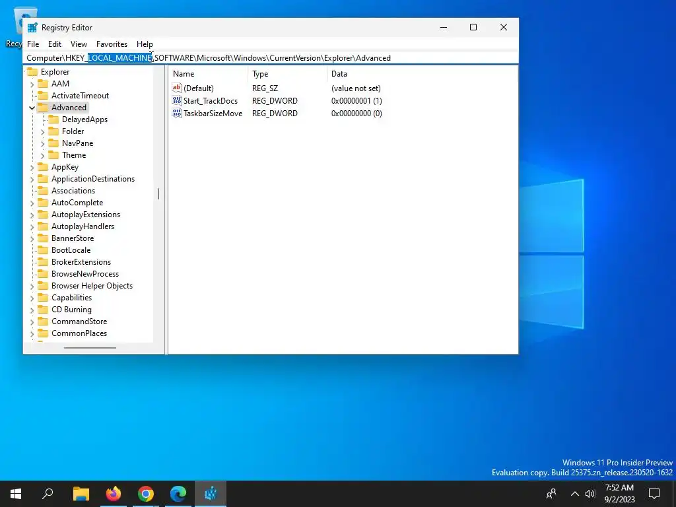Image resolution: width=676 pixels, height=507 pixels.
Task: Launch Google Chrome from the taskbar
Action: pyautogui.click(x=146, y=494)
